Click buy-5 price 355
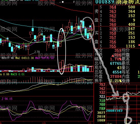This screenshot has width=140, height=124. [x=113, y=46]
